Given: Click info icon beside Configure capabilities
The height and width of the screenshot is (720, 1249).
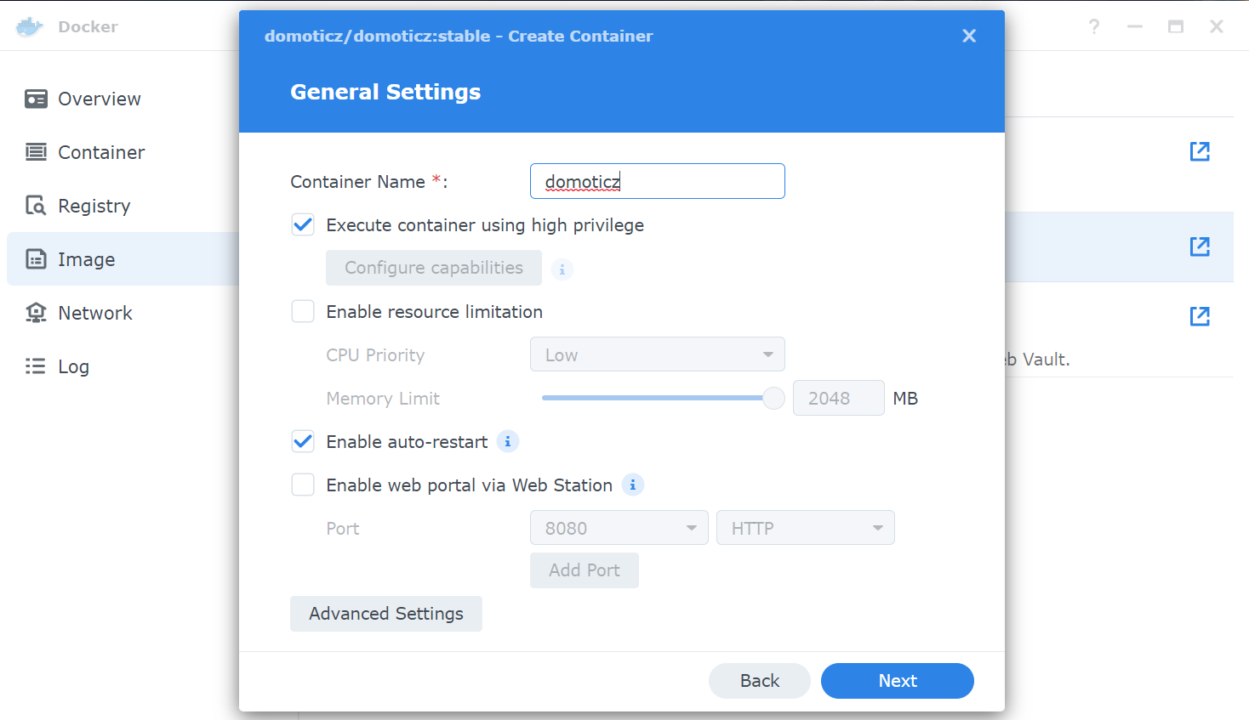Looking at the screenshot, I should coord(562,269).
